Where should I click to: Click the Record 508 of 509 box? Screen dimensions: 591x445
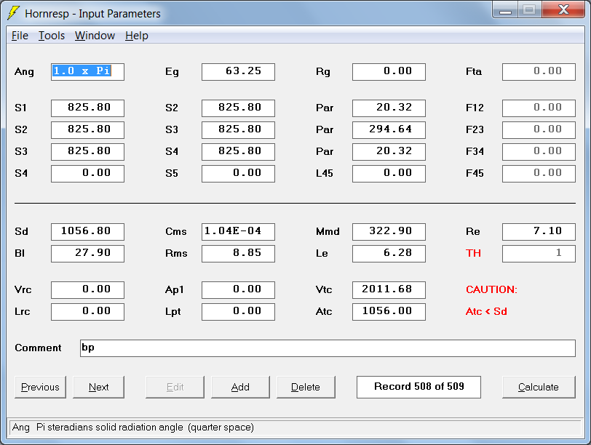419,387
